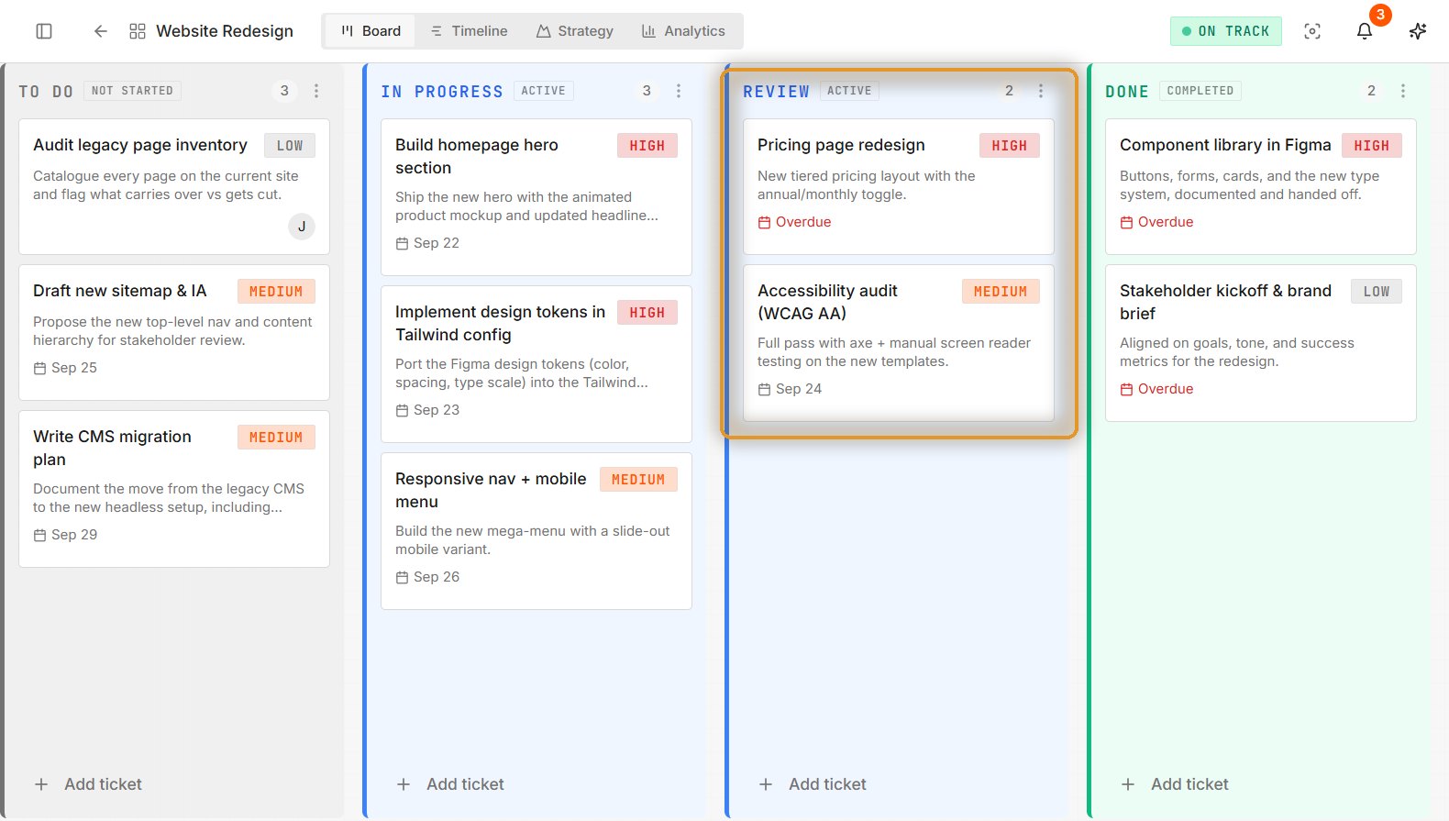Screen dimensions: 1449x821
Task: Click COMPLETED badge in Done header
Action: point(1200,91)
